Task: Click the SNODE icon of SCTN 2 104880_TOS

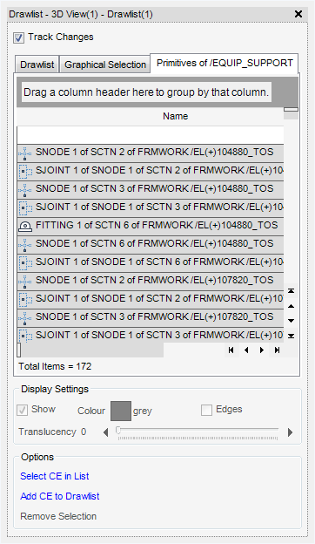Action: 25,153
